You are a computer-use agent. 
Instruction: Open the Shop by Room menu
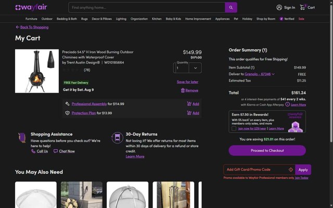click(266, 19)
